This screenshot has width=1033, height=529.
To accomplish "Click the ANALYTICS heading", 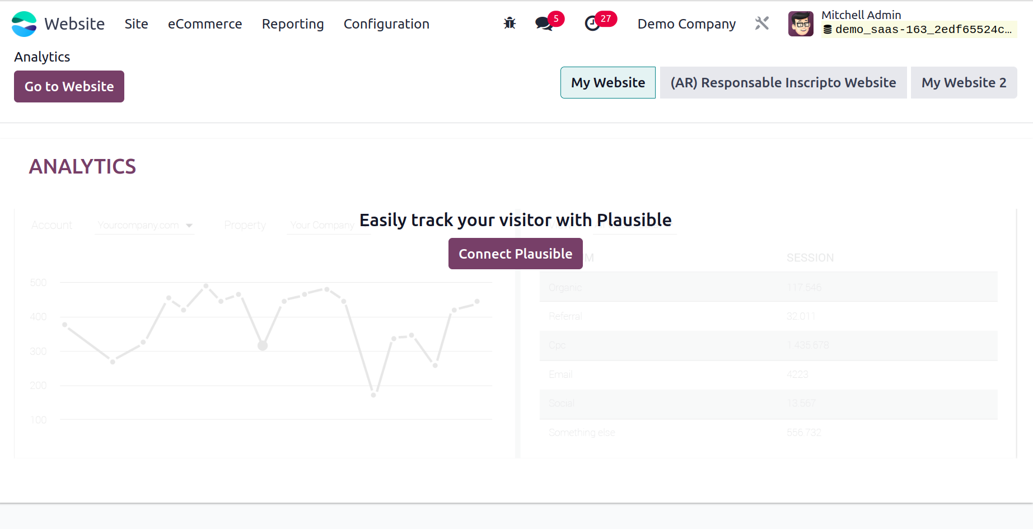I will tap(82, 166).
